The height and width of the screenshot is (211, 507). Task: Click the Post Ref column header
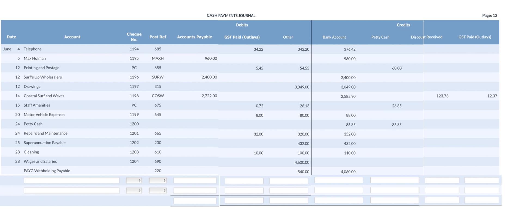tap(158, 37)
